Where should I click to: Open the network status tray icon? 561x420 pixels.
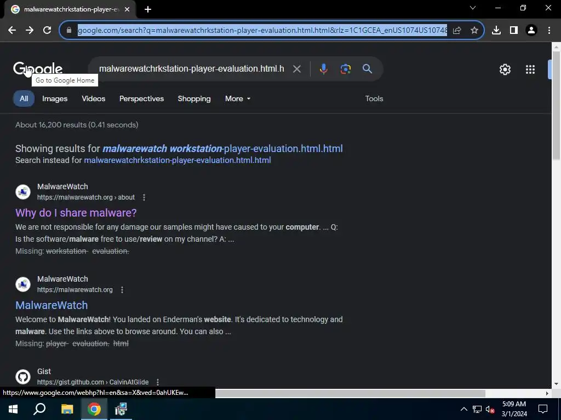477,409
